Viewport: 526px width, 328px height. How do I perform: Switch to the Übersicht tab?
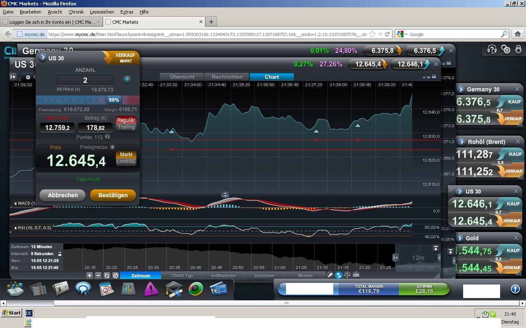[182, 77]
